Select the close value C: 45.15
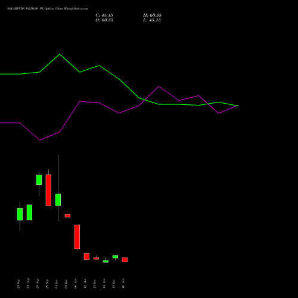 [x=104, y=15]
